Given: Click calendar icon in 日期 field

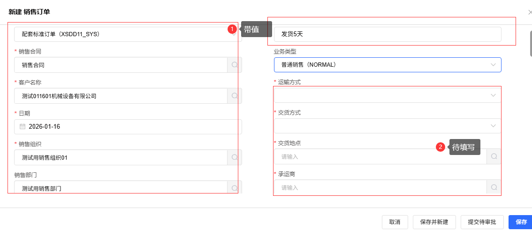Looking at the screenshot, I should click(23, 127).
